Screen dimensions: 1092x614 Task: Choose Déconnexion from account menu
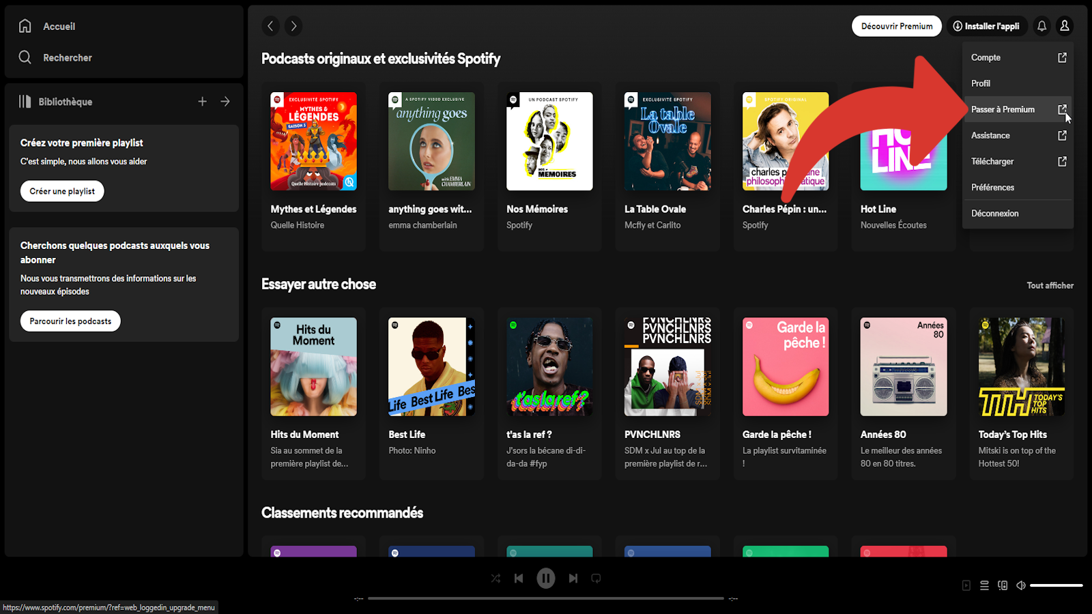point(994,214)
